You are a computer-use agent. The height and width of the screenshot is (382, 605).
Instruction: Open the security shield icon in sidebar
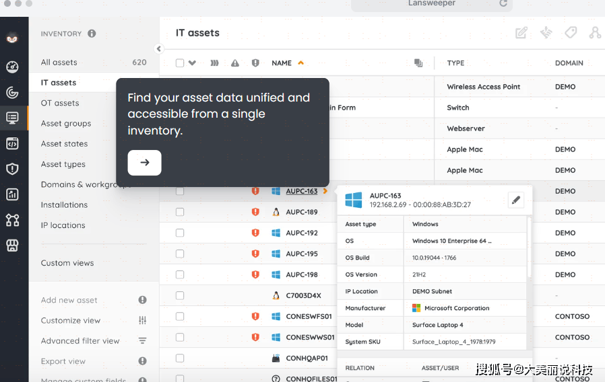pos(12,169)
